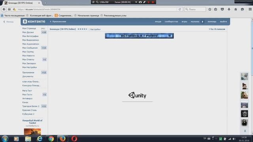
Task: Open the Guy Fawkes mask avatar
Action: coord(244,114)
